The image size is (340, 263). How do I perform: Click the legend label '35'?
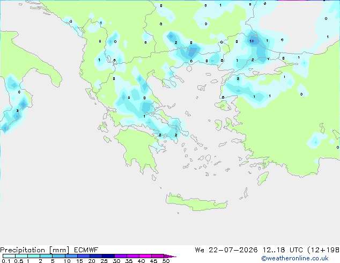129,261
